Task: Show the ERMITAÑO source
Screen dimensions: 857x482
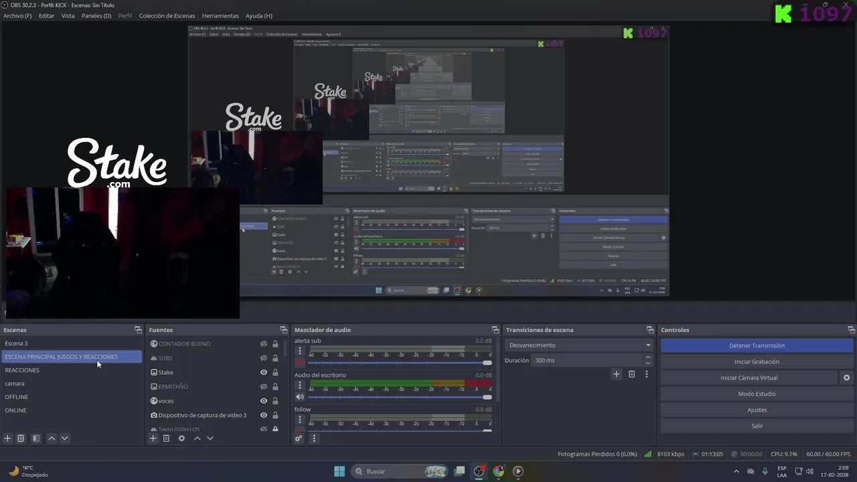Action: click(x=264, y=387)
